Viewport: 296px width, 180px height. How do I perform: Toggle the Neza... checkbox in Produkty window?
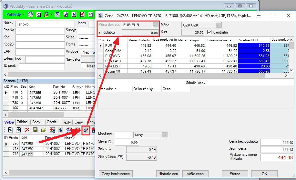point(83,66)
